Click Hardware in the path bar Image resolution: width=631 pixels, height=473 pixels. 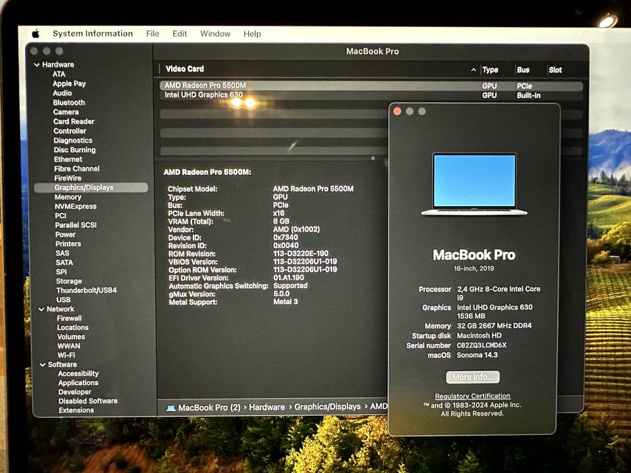pyautogui.click(x=267, y=407)
